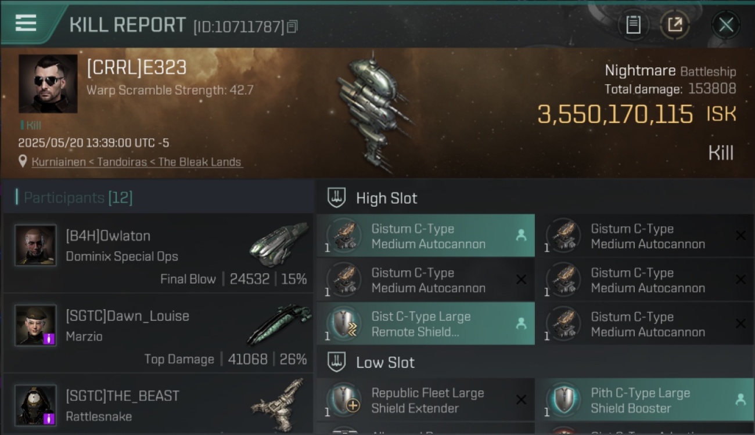Open the hamburger menu icon
Screen dimensions: 755x435
coord(26,23)
